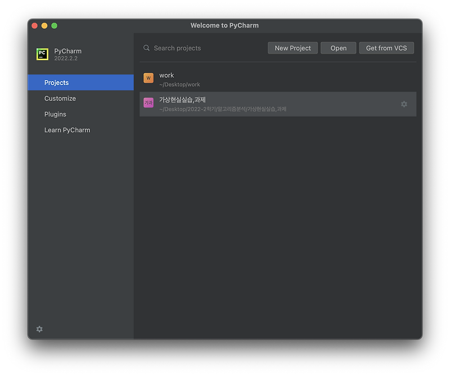Click the New Project button
450x376 pixels.
click(x=292, y=48)
